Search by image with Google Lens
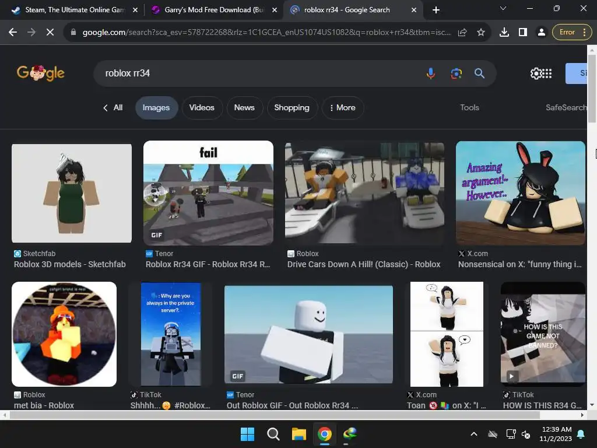 (456, 73)
